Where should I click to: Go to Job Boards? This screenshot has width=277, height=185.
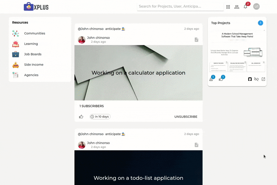click(x=33, y=54)
